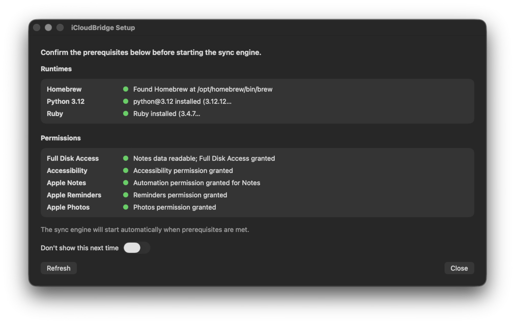Viewport: 515px width, 324px height.
Task: Click the green status dot beside Homebrew
Action: click(126, 89)
